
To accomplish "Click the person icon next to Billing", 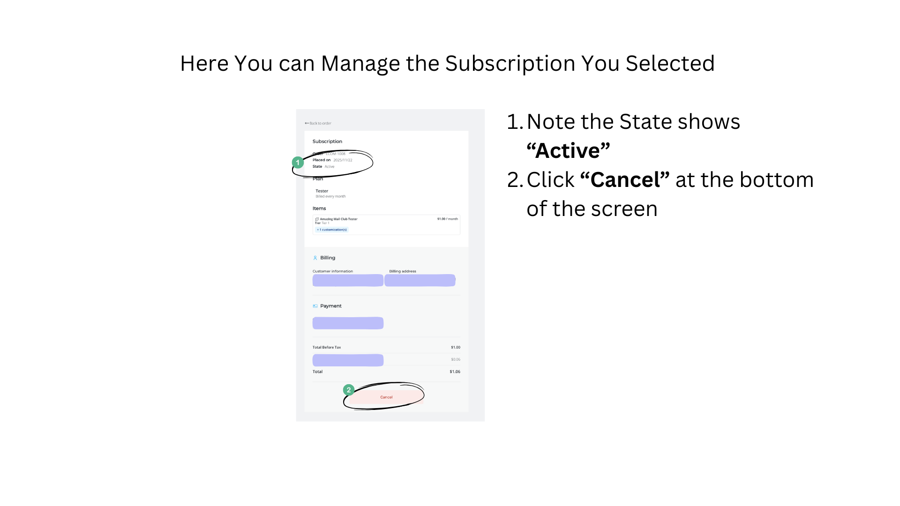I will 315,258.
